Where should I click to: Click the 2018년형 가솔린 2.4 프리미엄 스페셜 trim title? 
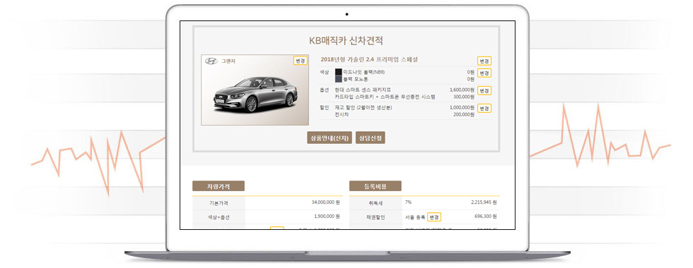click(x=369, y=59)
